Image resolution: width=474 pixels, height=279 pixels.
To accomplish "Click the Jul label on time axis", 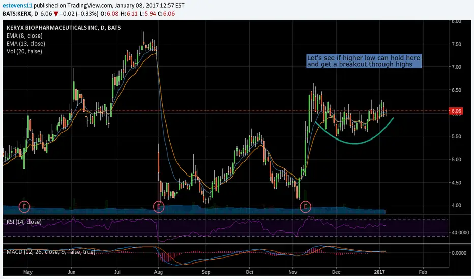I will pos(117,272).
